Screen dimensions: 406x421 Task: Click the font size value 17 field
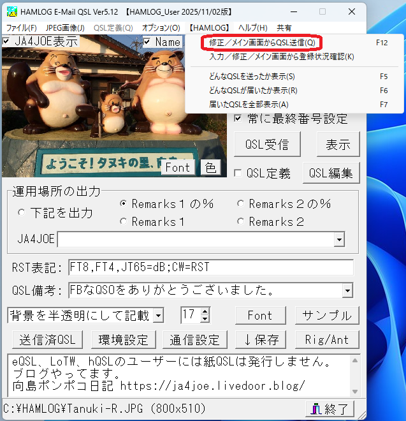click(191, 315)
